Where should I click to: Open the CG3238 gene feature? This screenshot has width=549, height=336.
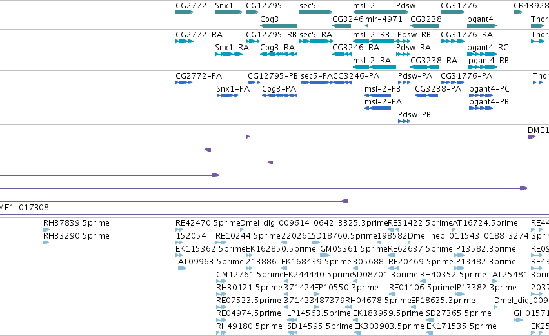click(424, 26)
